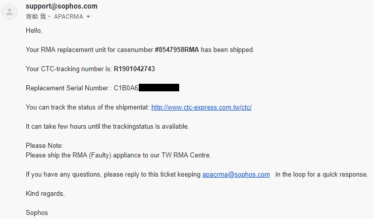Click the 'Please Note:' line

click(44, 145)
